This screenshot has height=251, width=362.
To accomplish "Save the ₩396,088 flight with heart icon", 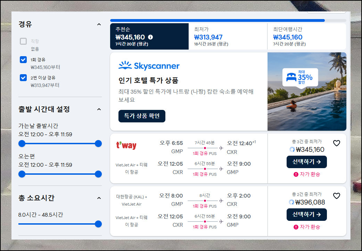I will click(337, 196).
